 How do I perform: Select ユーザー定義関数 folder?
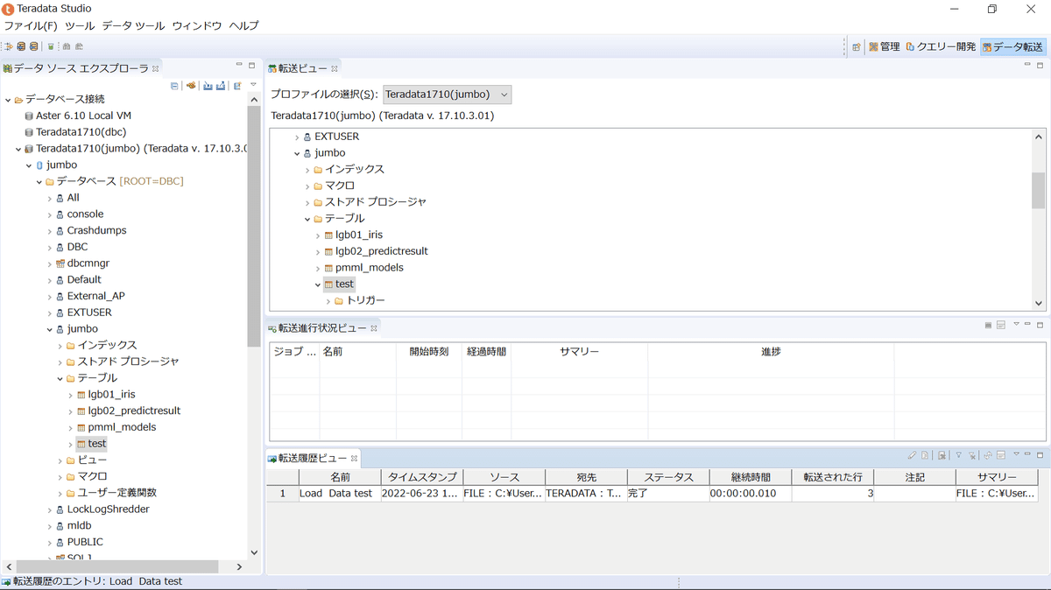tap(117, 493)
